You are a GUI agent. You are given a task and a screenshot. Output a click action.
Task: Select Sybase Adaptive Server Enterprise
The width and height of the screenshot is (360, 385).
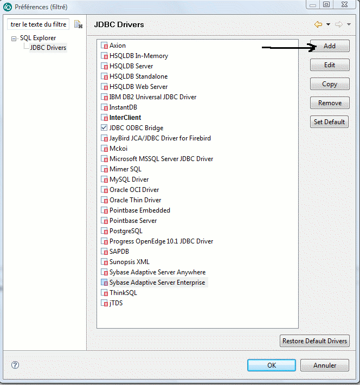pyautogui.click(x=157, y=283)
